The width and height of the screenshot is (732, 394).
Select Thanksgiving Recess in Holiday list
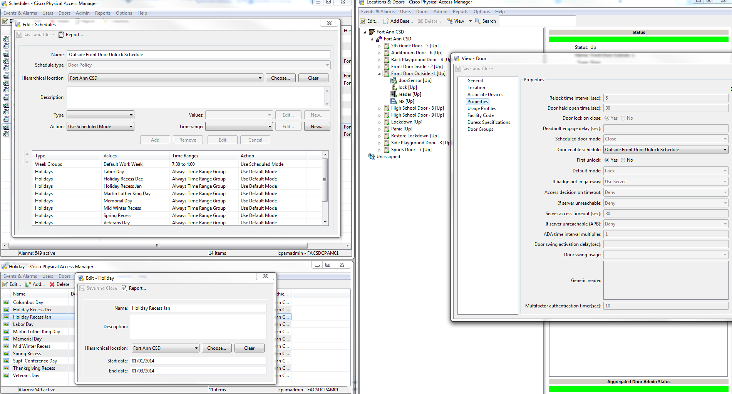point(34,368)
